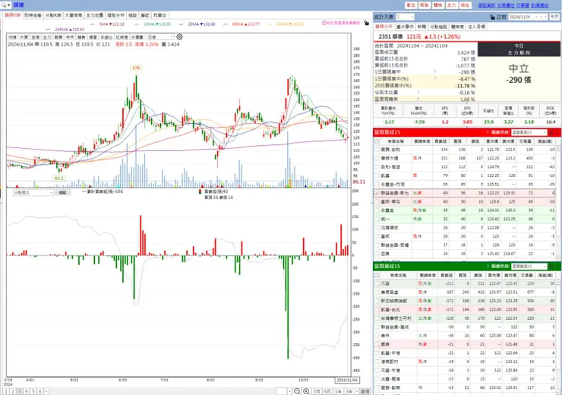Switch to 分點K線 tab
Viewport: 562px width, 395px height.
coord(53,15)
